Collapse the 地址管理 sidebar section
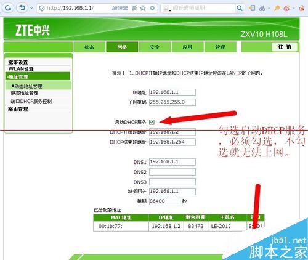Image resolution: width=308 pixels, height=260 pixels. point(38,76)
